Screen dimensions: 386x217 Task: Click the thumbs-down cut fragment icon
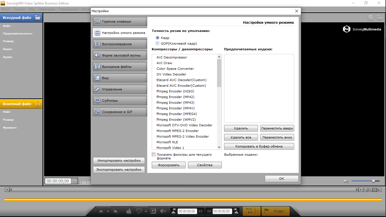click(139, 211)
